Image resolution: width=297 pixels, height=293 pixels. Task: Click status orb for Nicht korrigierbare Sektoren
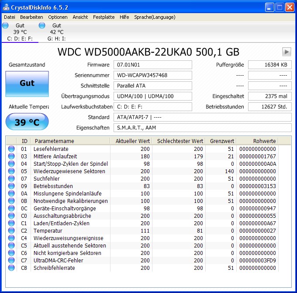(11, 253)
